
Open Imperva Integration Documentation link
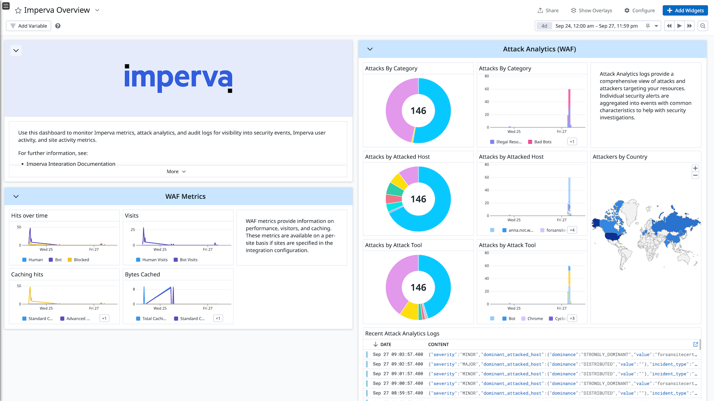71,164
